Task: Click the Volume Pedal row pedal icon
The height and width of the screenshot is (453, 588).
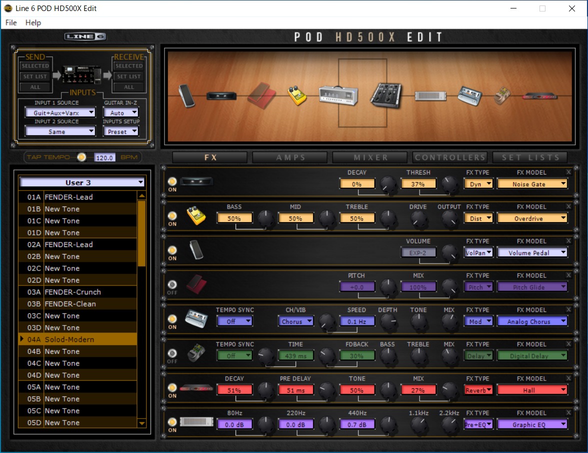Action: [196, 250]
